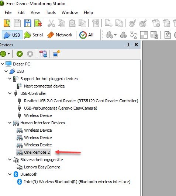Open the Tools menu
This screenshot has width=176, height=196.
[x=51, y=13]
